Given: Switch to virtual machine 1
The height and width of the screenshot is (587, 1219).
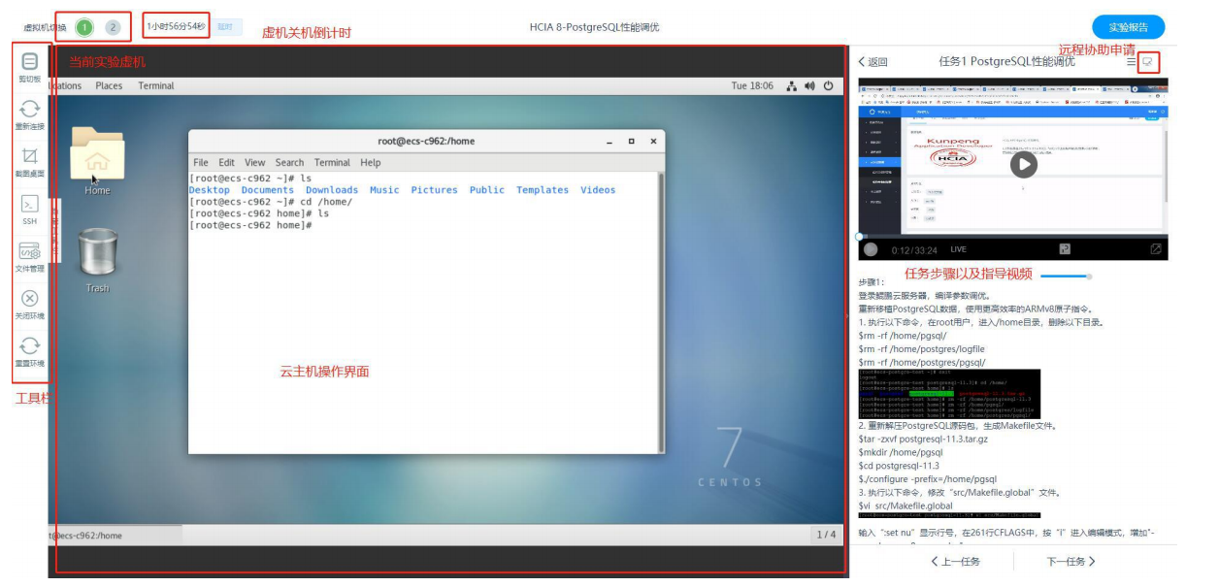Looking at the screenshot, I should coord(84,27).
